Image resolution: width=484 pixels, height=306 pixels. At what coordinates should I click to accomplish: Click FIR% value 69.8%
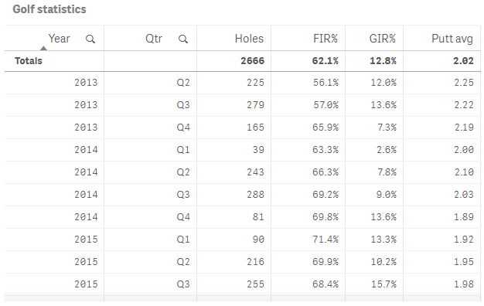(x=326, y=217)
